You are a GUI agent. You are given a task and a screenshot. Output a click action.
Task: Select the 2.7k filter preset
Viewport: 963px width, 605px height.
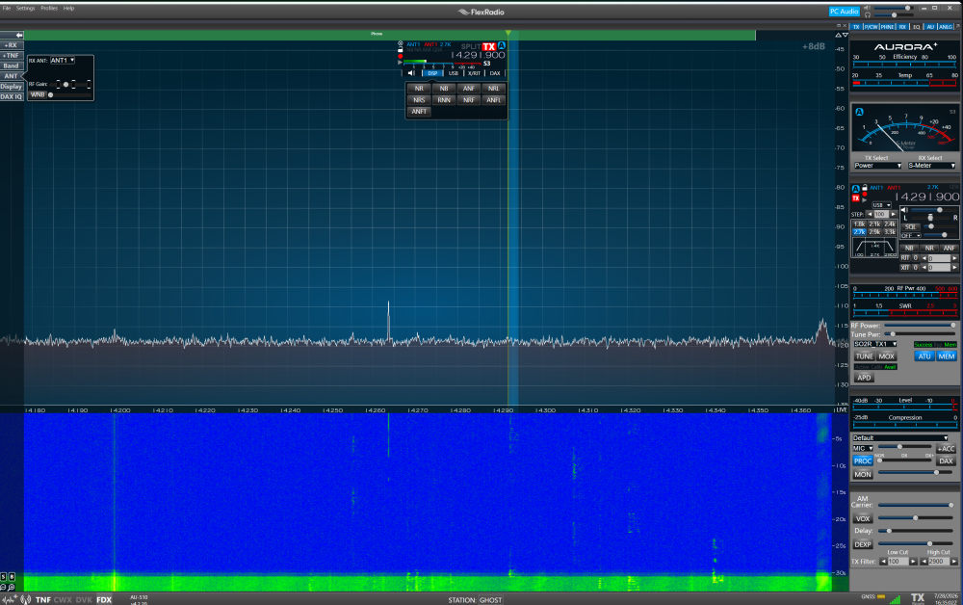point(859,231)
